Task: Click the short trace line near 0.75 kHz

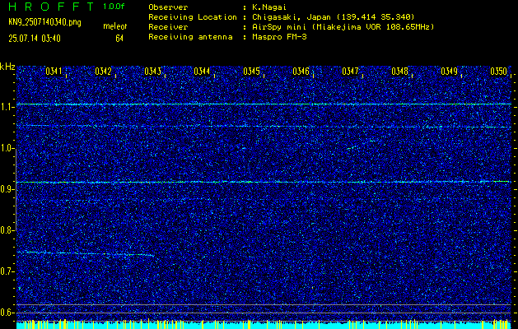Action: [x=85, y=253]
